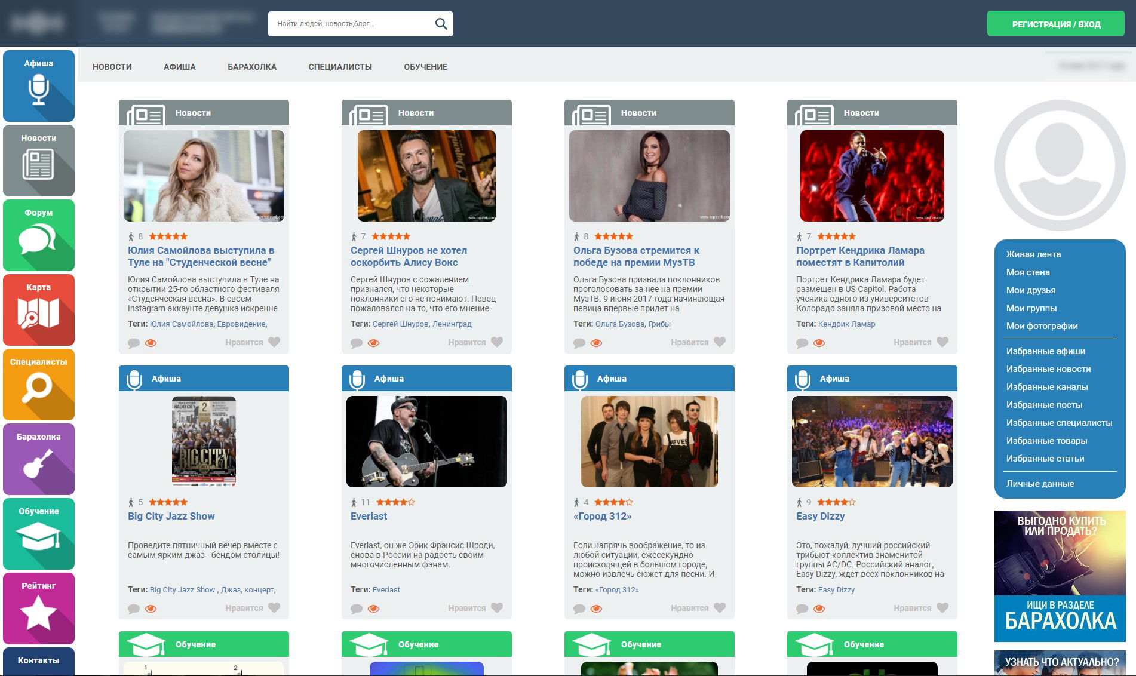Click comment bubble on Big City Jazz Show card
The height and width of the screenshot is (676, 1136).
coord(134,609)
